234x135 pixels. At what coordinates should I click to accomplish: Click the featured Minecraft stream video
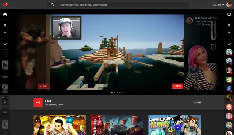(x=117, y=52)
